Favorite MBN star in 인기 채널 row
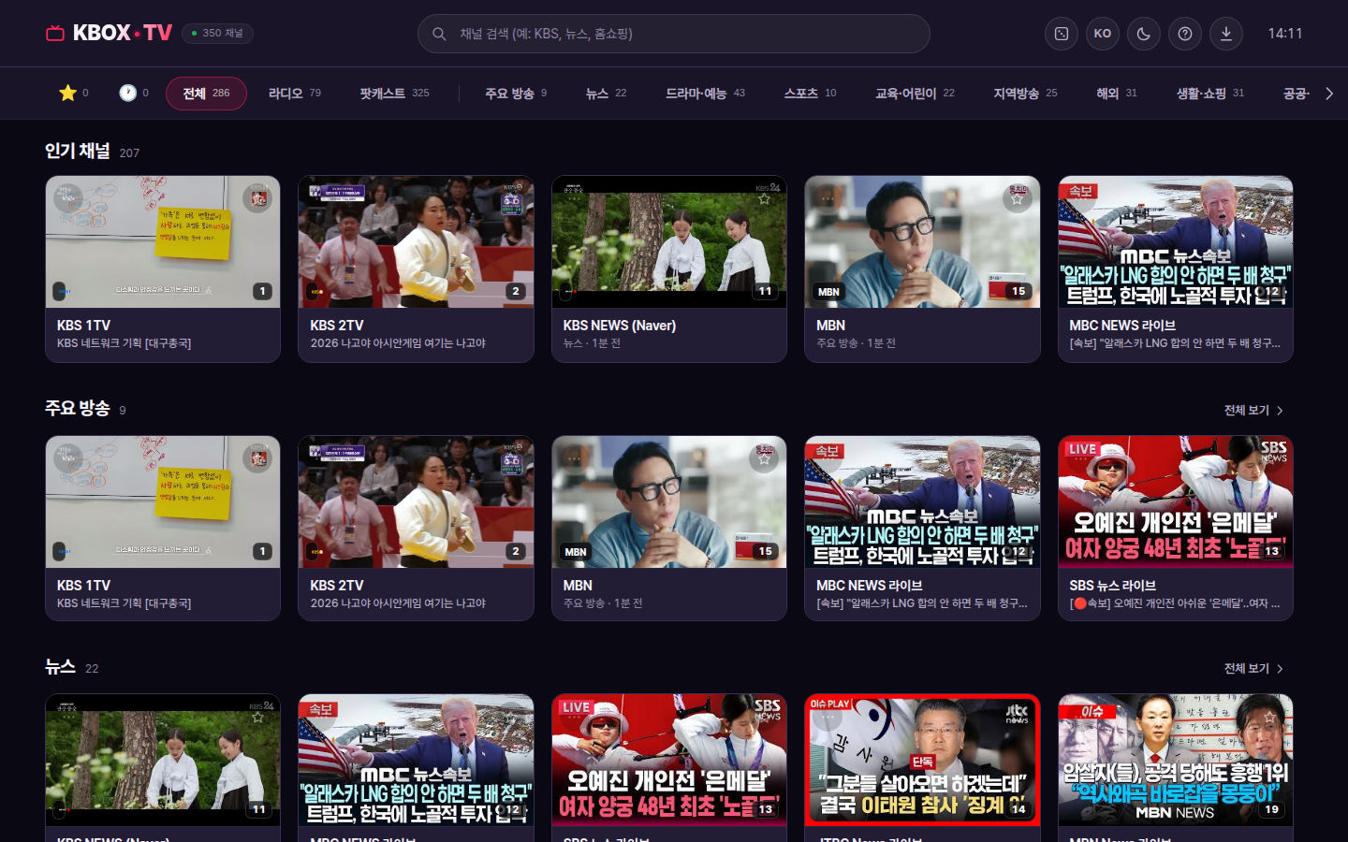This screenshot has width=1348, height=842. [x=1018, y=197]
